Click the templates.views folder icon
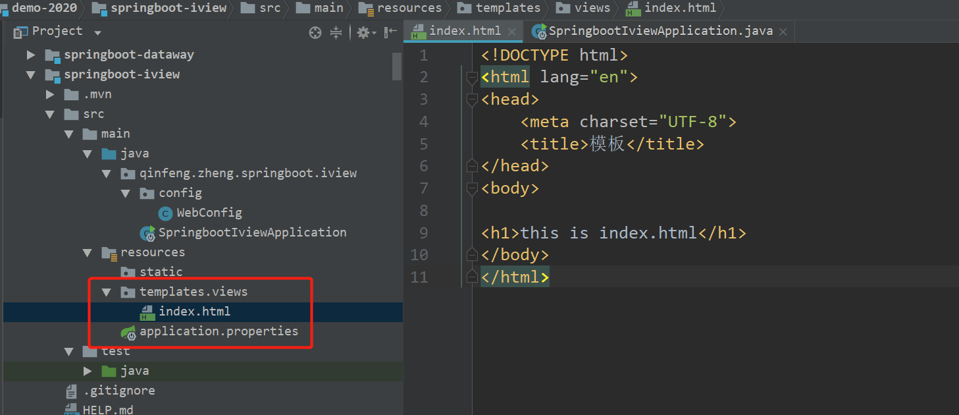Screen dimensions: 959x415 (128, 292)
